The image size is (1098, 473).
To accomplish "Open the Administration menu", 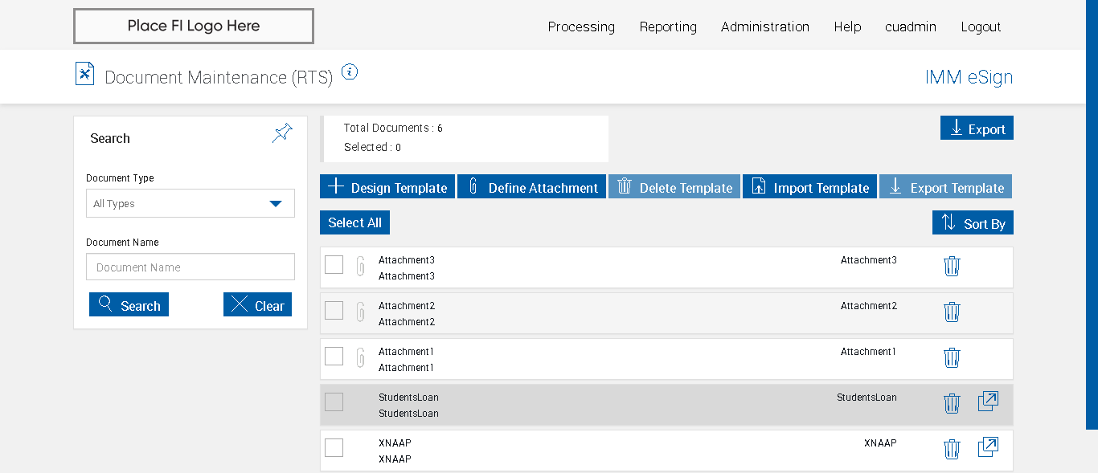I will [764, 27].
